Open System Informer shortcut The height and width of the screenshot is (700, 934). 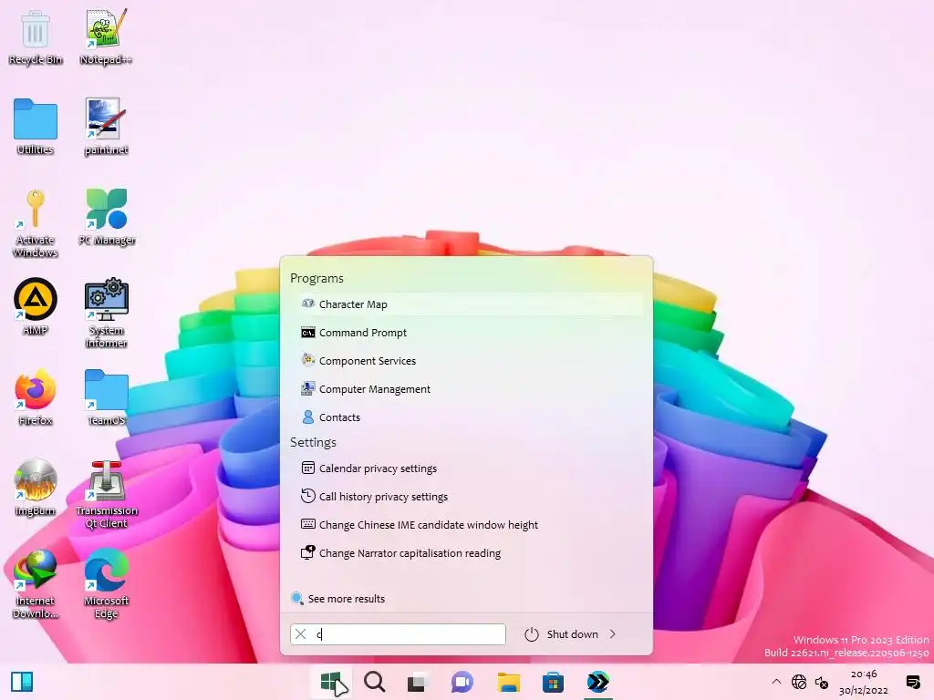pos(106,314)
